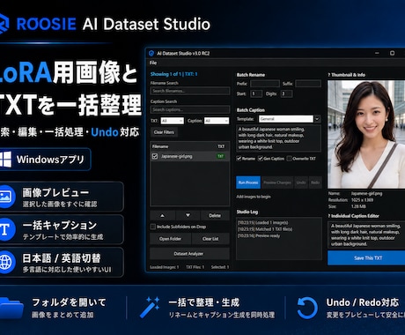
Task: Click the thumbnail preview of the woman
Action: 366,135
